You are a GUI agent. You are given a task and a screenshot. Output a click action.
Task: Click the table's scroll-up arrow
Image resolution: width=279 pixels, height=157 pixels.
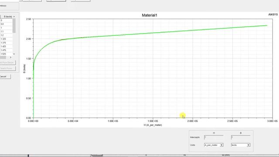[14, 17]
